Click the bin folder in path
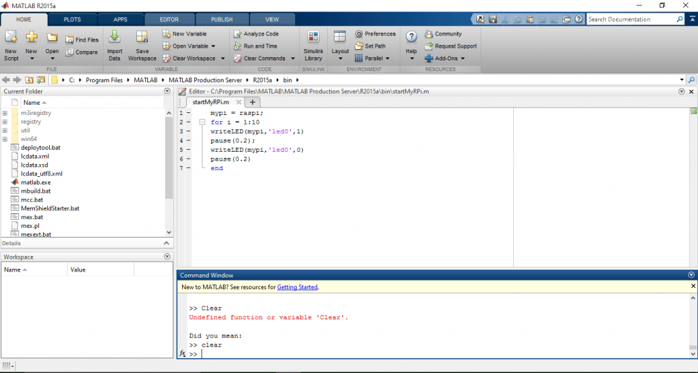The height and width of the screenshot is (373, 698). [288, 80]
